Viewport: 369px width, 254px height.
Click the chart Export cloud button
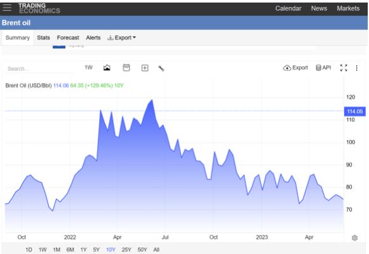click(x=295, y=68)
